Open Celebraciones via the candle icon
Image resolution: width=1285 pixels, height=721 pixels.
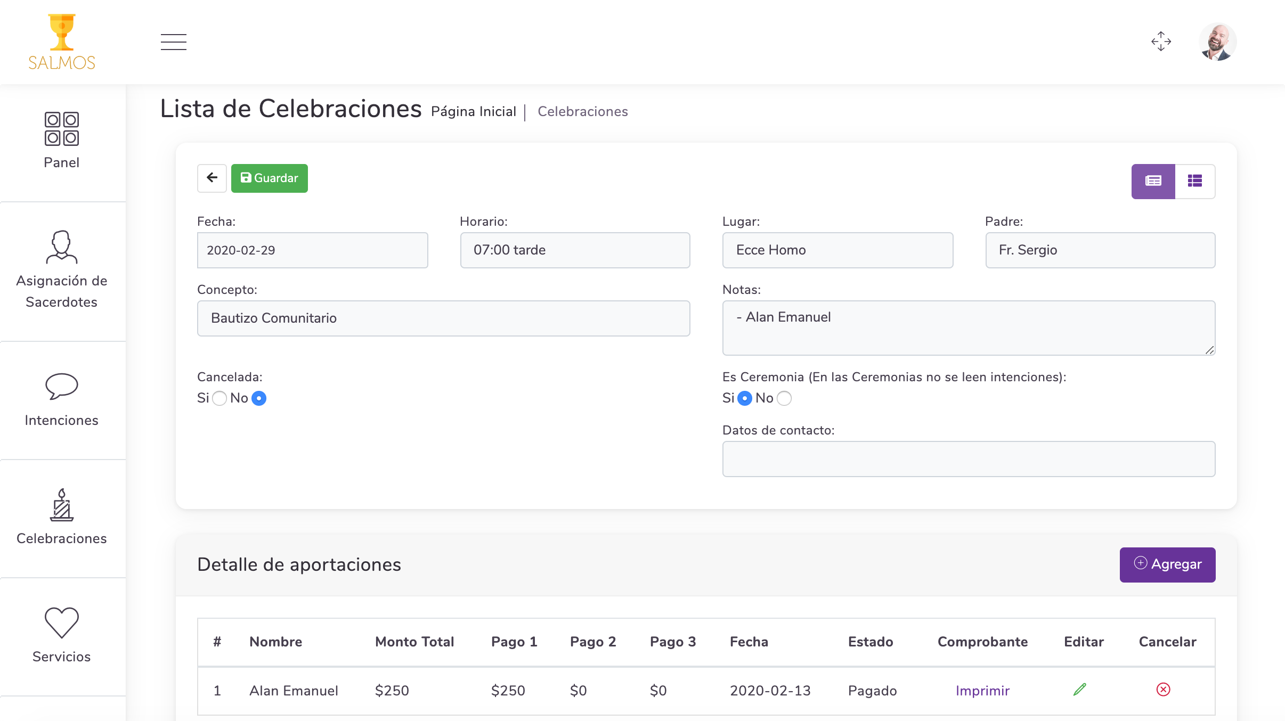[62, 505]
